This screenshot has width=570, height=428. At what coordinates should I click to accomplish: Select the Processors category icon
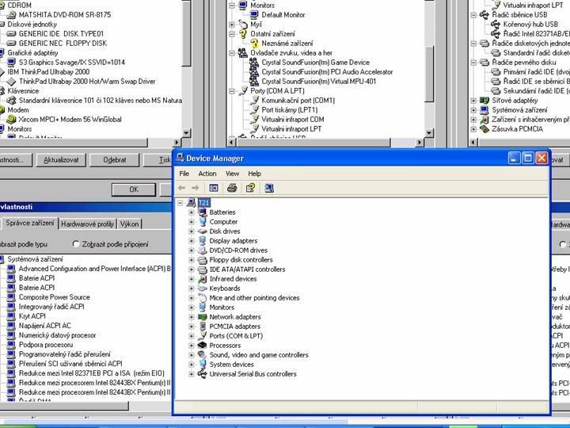[x=203, y=346]
